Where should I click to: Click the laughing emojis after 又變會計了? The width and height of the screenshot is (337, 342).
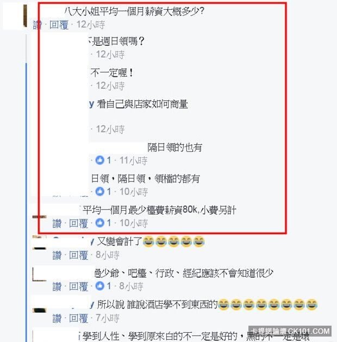(x=173, y=241)
